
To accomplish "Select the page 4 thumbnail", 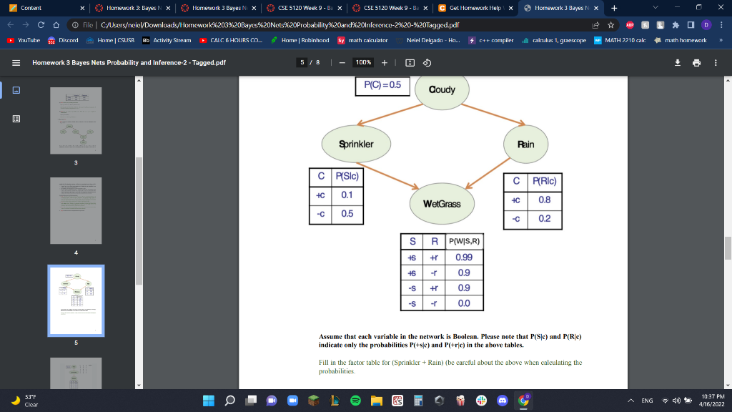I will click(76, 211).
